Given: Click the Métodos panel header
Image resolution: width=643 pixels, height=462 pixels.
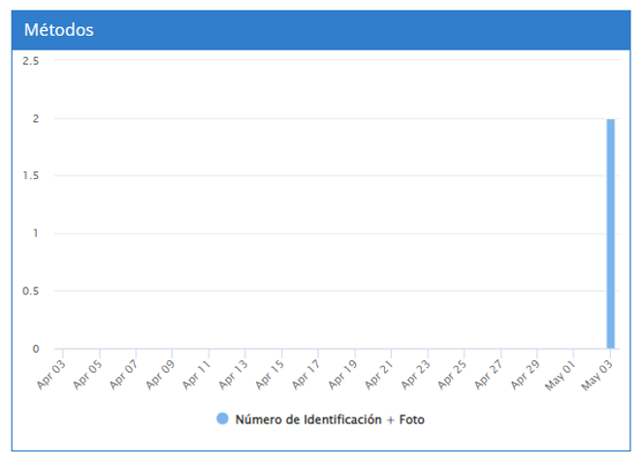Looking at the screenshot, I should (321, 30).
